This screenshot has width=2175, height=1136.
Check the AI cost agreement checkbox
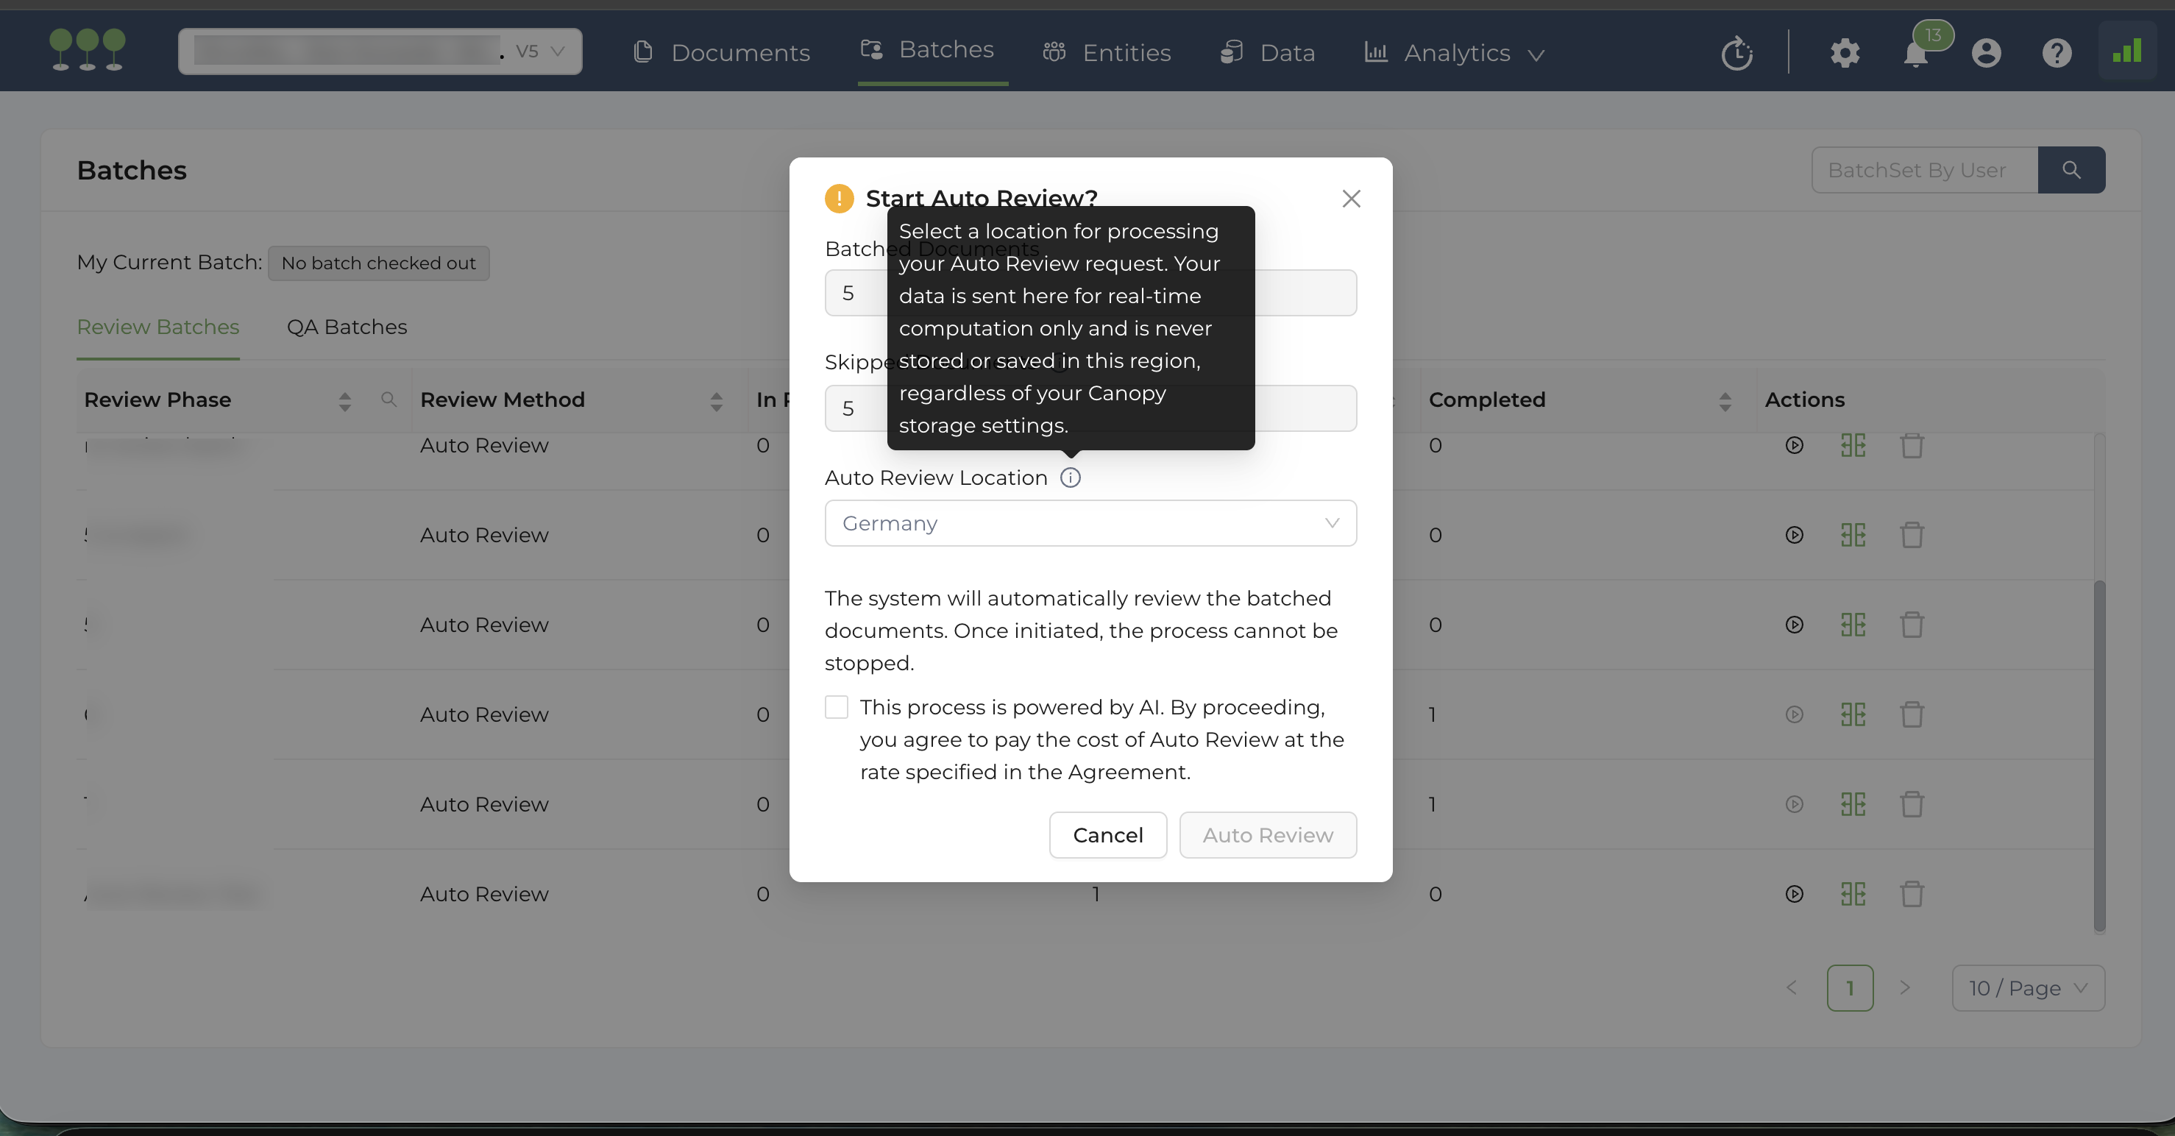click(836, 706)
